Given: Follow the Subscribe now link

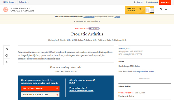Looking at the screenshot, I should [89, 17].
